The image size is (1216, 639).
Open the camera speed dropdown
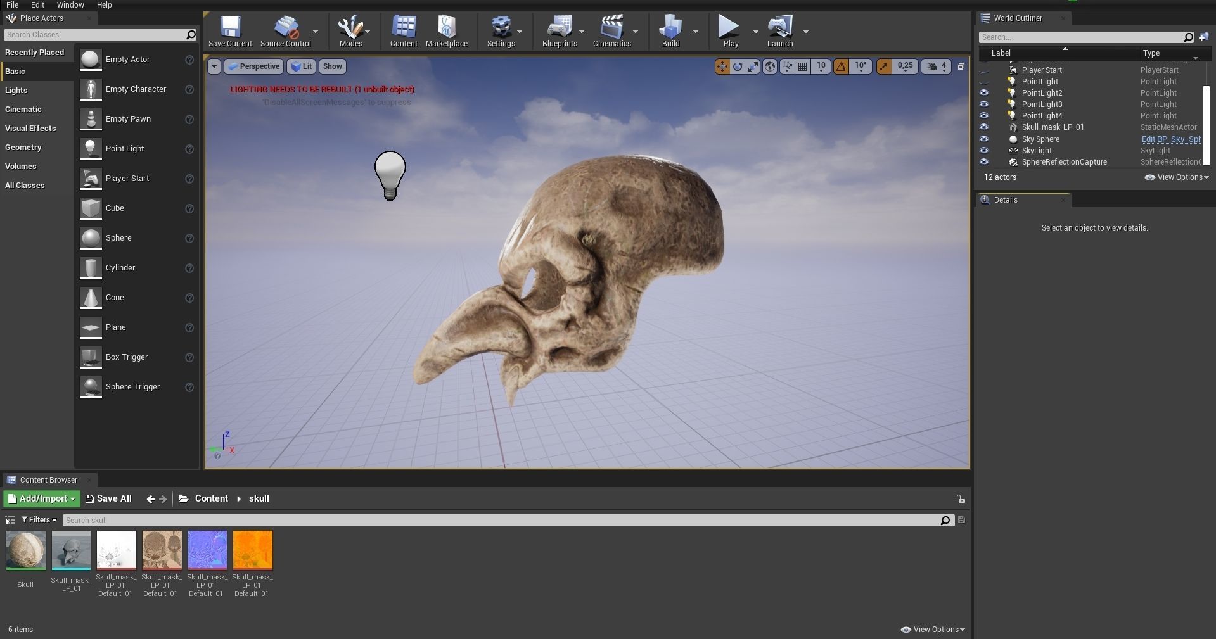coord(937,66)
